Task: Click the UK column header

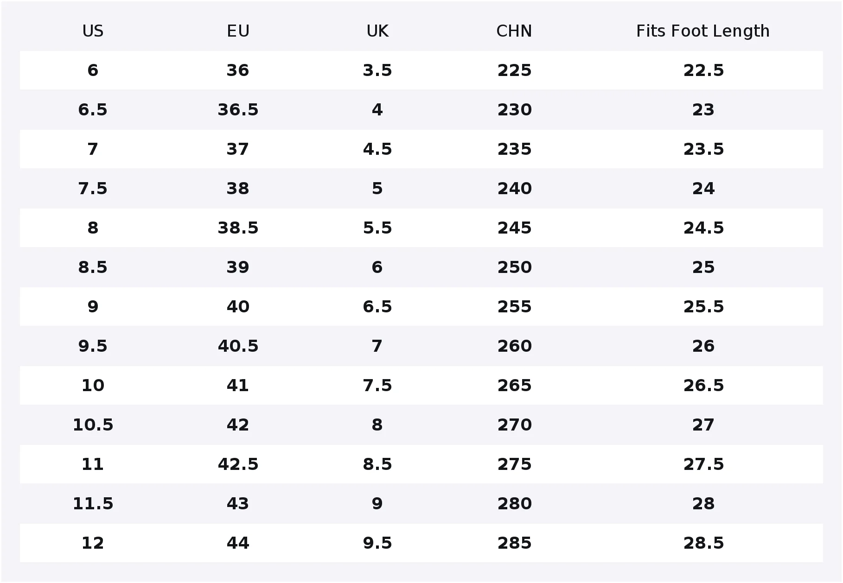Action: (377, 31)
